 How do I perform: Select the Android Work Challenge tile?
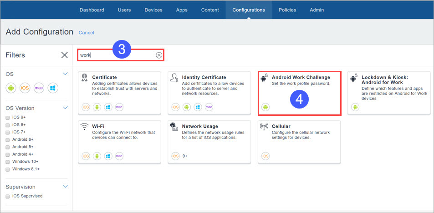point(299,93)
